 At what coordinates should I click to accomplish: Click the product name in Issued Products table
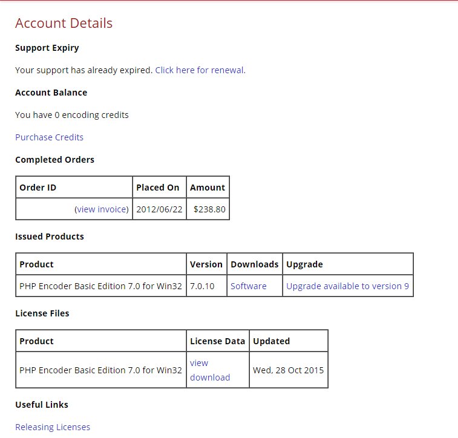(100, 286)
